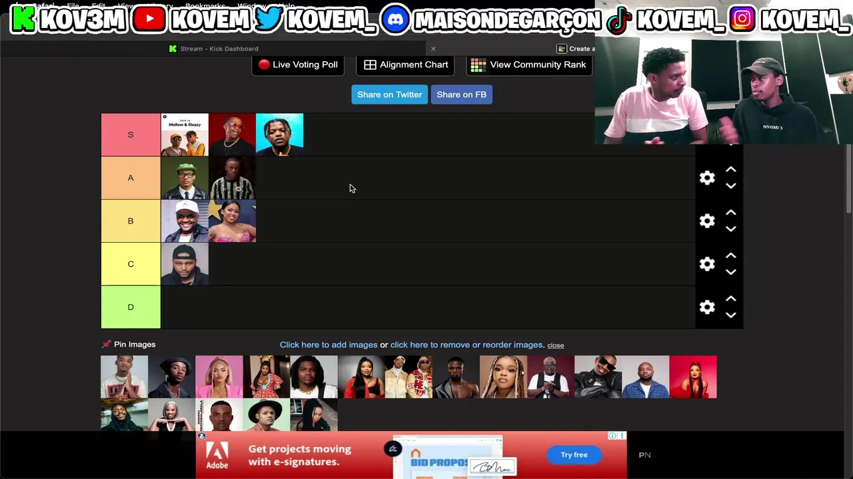Click the pink S tier label

click(x=131, y=135)
